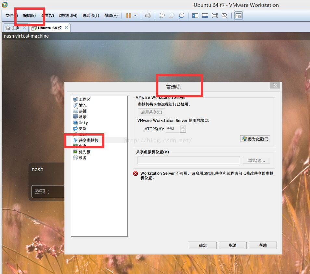Open the power options dropdown arrow
Image resolution: width=310 pixels, height=274 pixels.
pos(136,15)
